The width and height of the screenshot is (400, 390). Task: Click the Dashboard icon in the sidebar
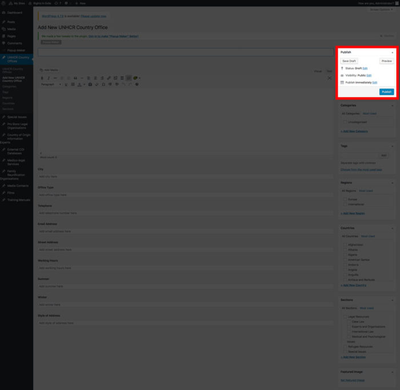coord(3,13)
